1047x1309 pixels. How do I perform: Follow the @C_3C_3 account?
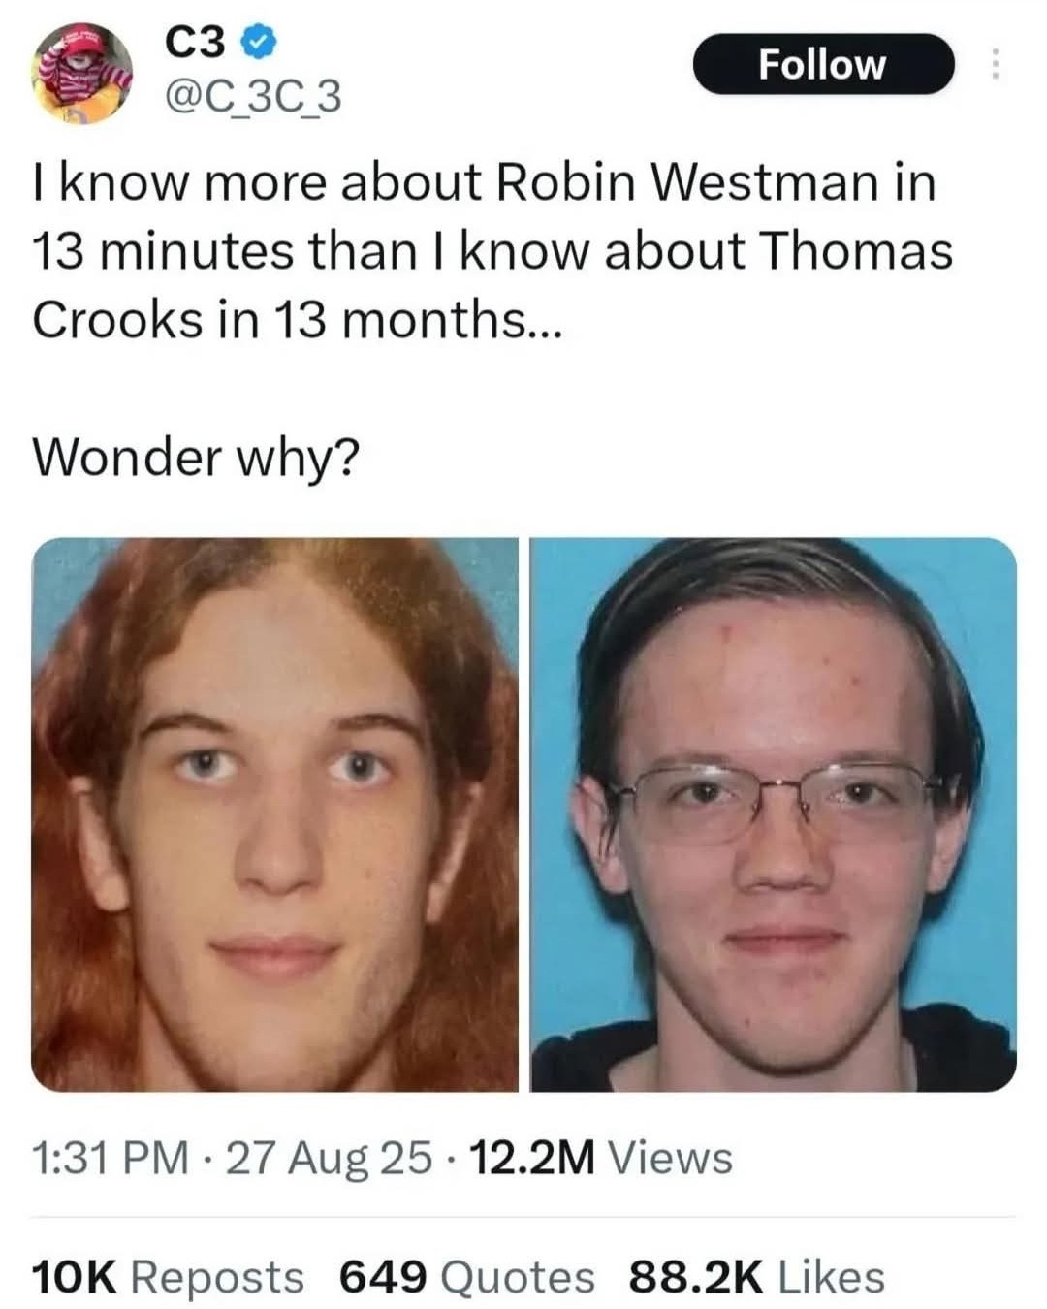(x=823, y=64)
